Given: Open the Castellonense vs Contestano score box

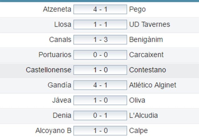Looking at the screenshot, I should point(100,70).
